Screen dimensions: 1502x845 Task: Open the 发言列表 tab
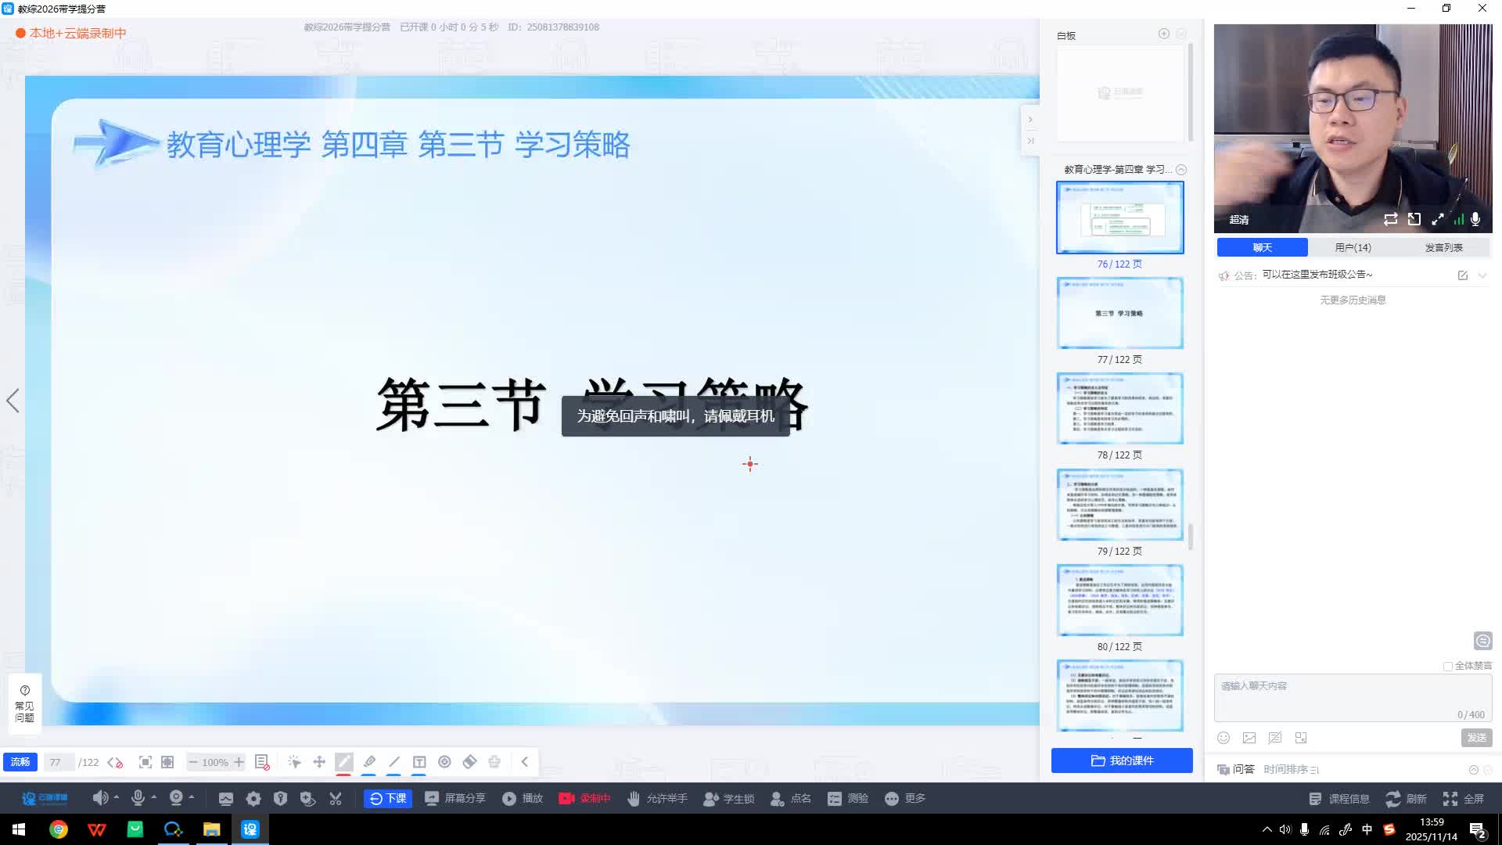pyautogui.click(x=1443, y=247)
